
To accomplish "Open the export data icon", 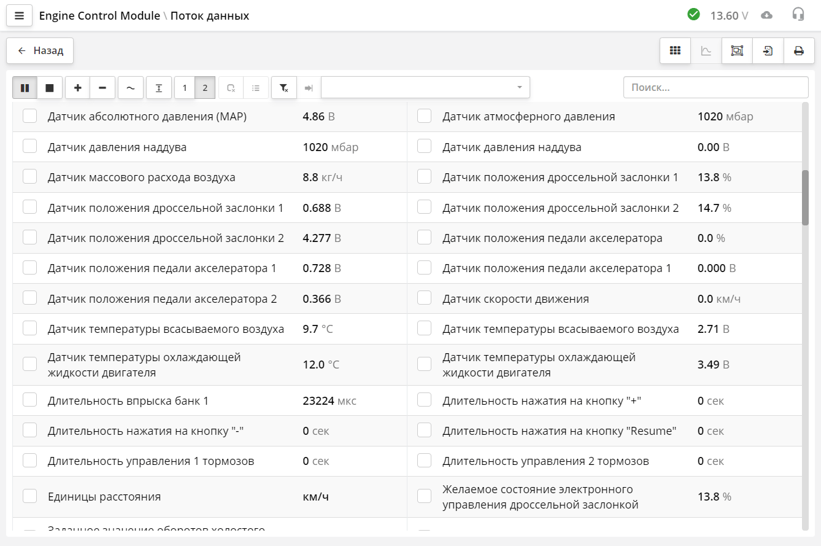I will 768,50.
